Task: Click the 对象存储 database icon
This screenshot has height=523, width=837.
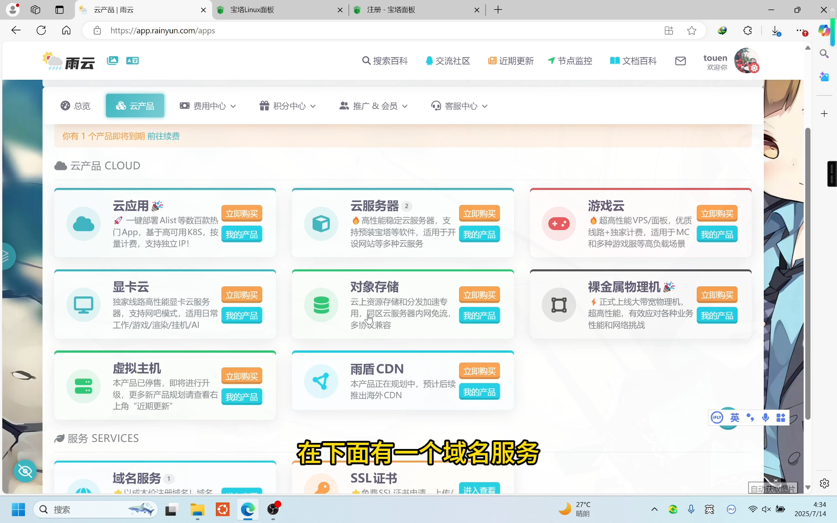Action: tap(321, 305)
